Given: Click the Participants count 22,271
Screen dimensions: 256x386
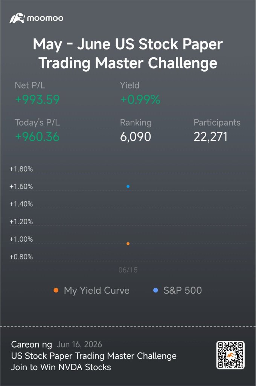Looking at the screenshot, I should click(210, 137).
